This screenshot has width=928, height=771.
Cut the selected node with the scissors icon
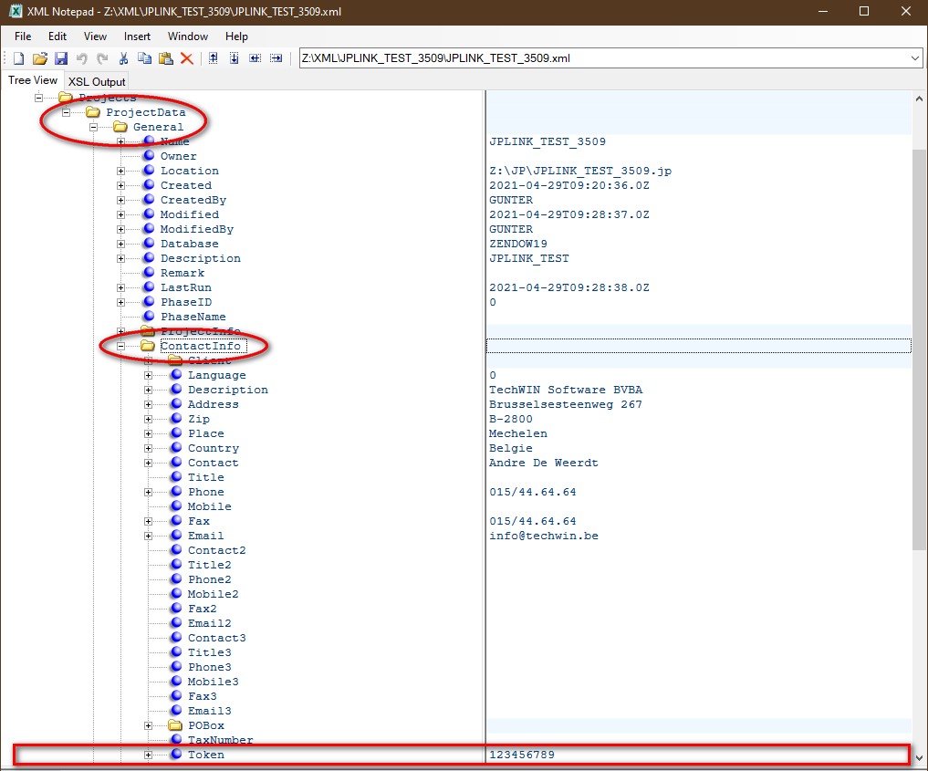(124, 58)
